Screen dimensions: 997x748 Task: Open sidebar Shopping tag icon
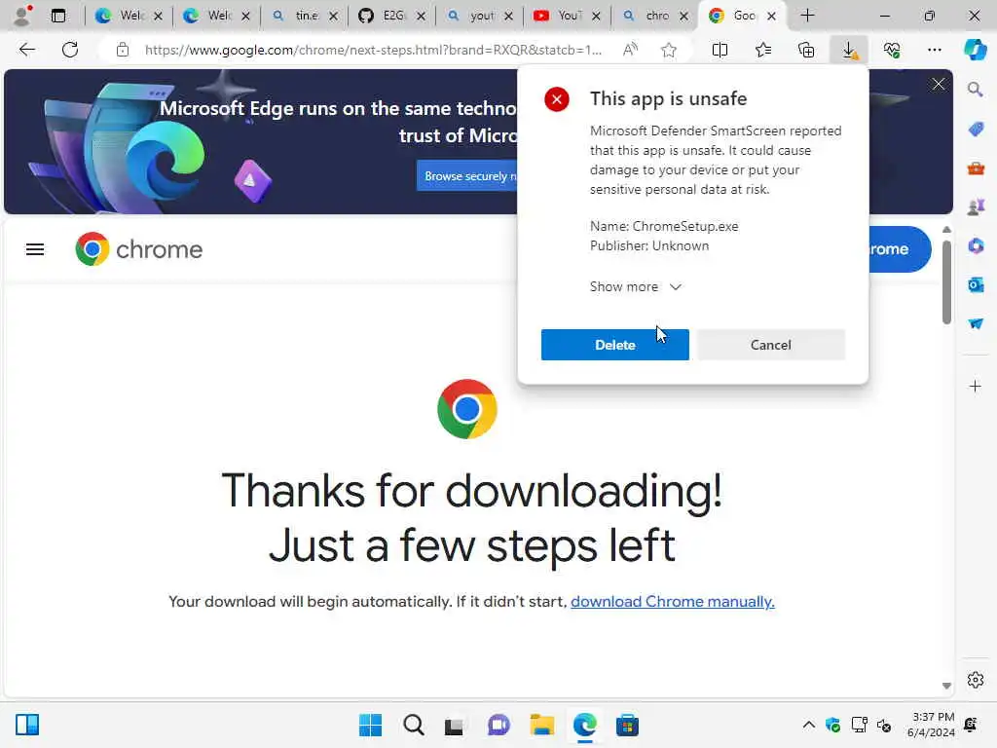click(x=976, y=130)
